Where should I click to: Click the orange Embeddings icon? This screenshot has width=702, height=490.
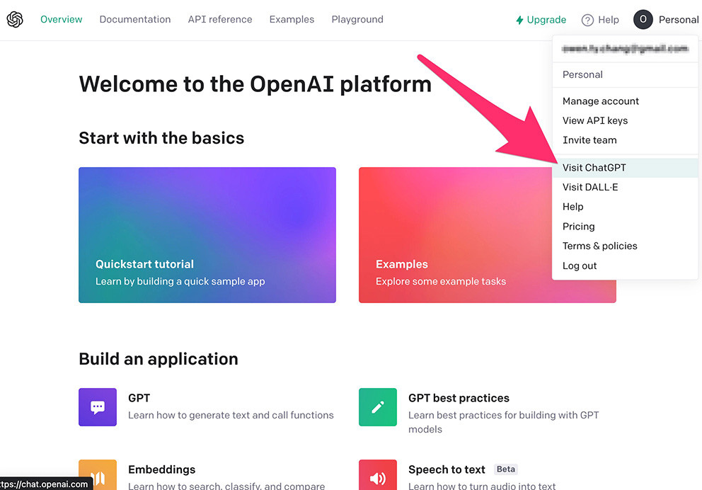(x=98, y=474)
